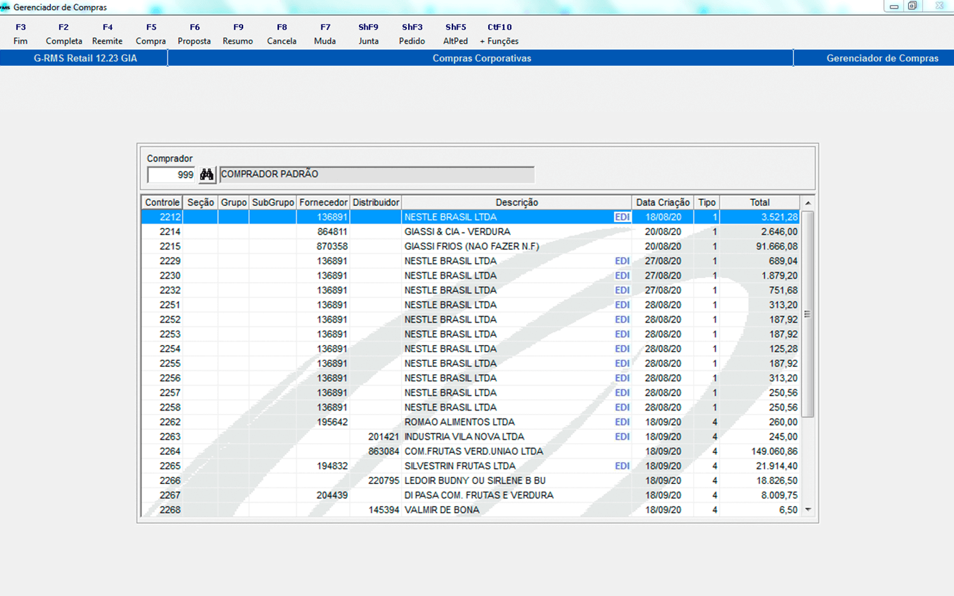Choose the ShF3 Pedido function
Image resolution: width=954 pixels, height=596 pixels.
coord(412,34)
